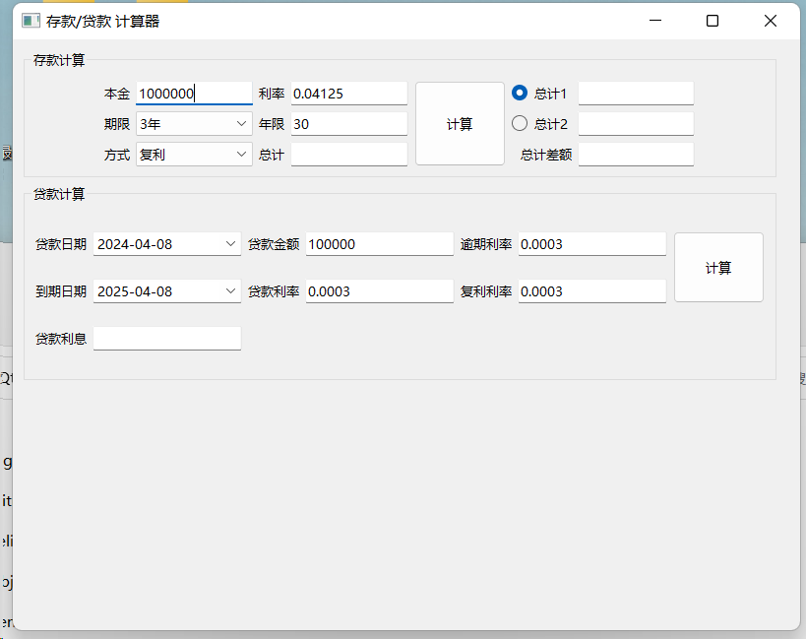Click the 总计 result field in 存款计算
The height and width of the screenshot is (639, 806).
pyautogui.click(x=349, y=155)
